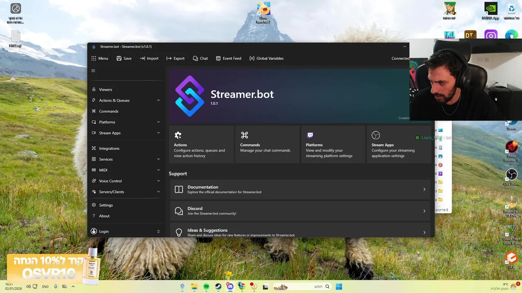Viewport: 522px width, 293px height.
Task: Click the OBS icon on Stream Apps card
Action: click(x=376, y=135)
